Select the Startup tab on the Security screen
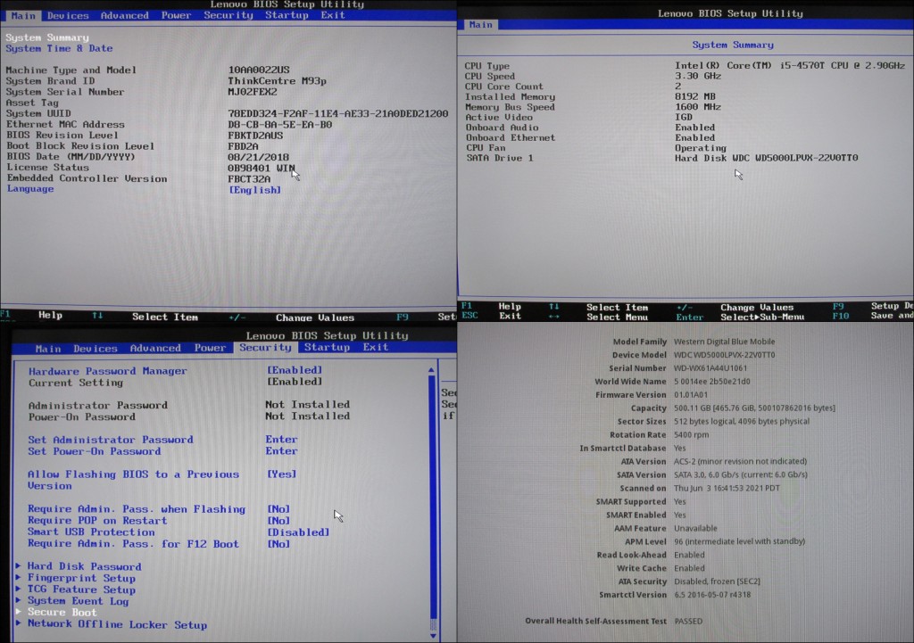 click(327, 347)
